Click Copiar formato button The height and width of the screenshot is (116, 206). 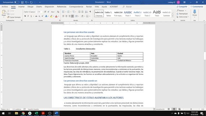point(14,17)
